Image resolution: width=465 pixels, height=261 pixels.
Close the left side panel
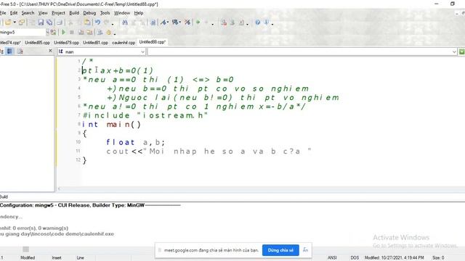(50, 51)
